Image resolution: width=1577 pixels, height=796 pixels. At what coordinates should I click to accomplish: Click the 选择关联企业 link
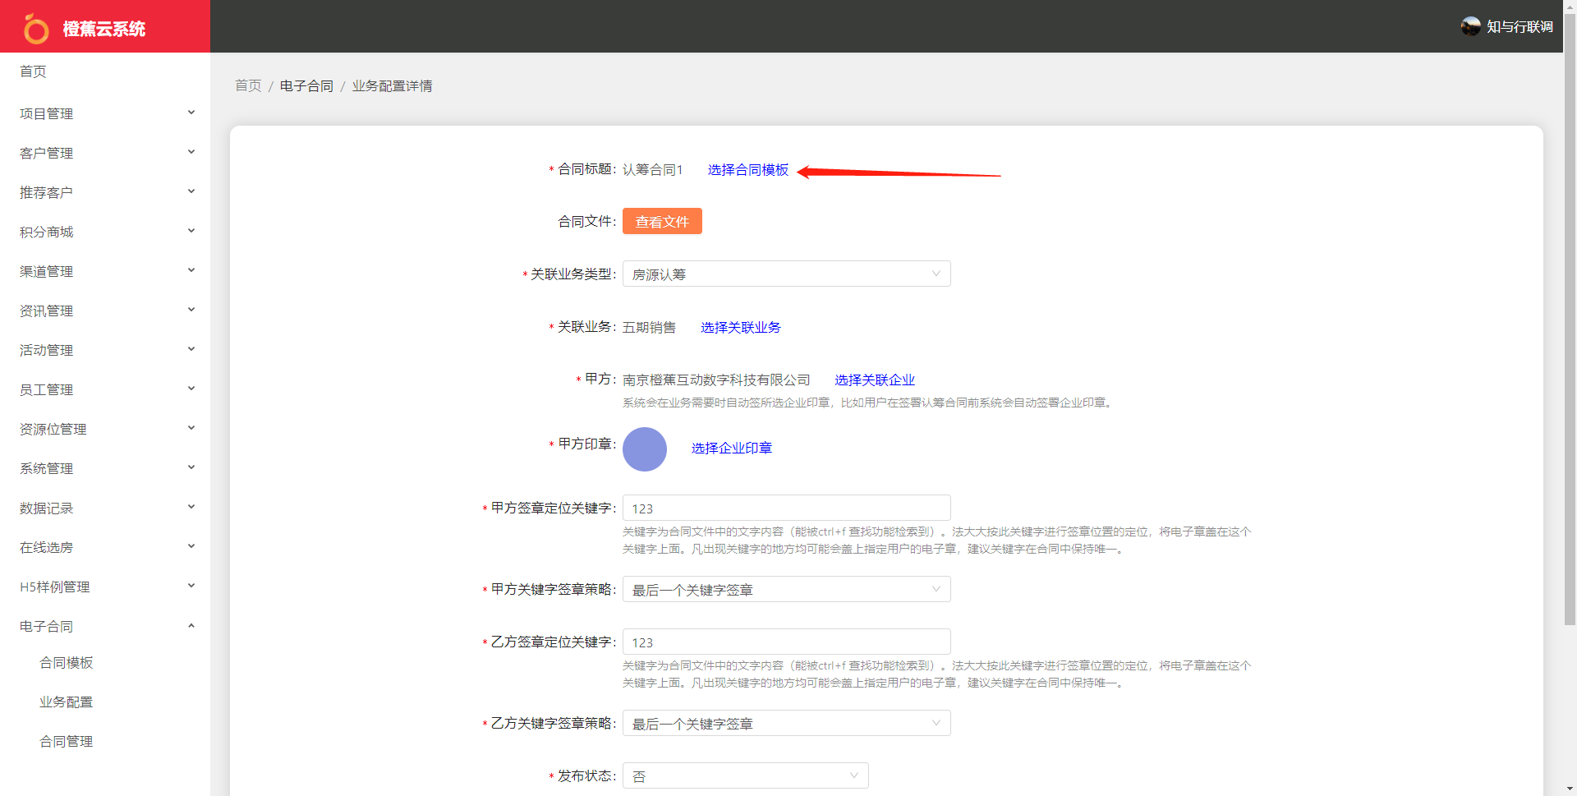tap(875, 380)
